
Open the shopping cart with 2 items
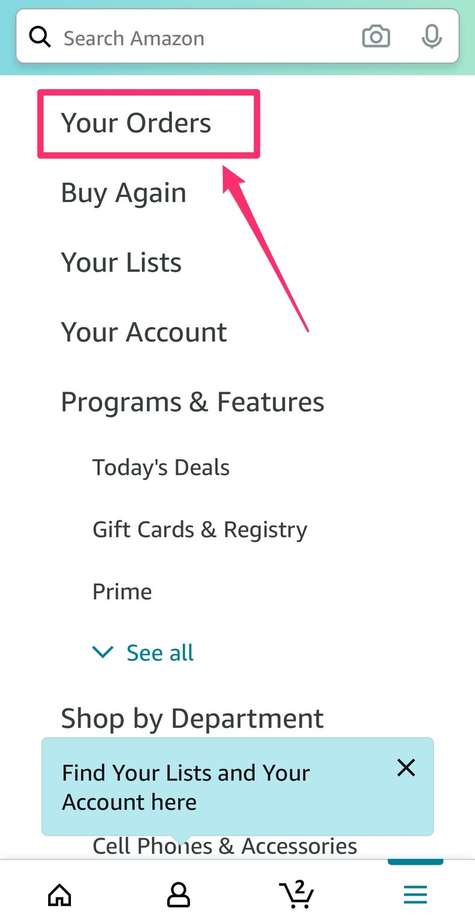click(x=297, y=895)
